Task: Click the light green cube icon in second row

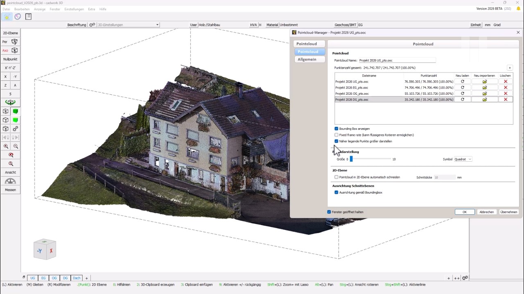Action: coord(16,120)
